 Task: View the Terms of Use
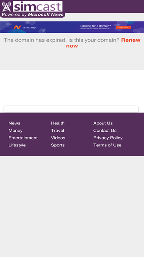(108, 145)
